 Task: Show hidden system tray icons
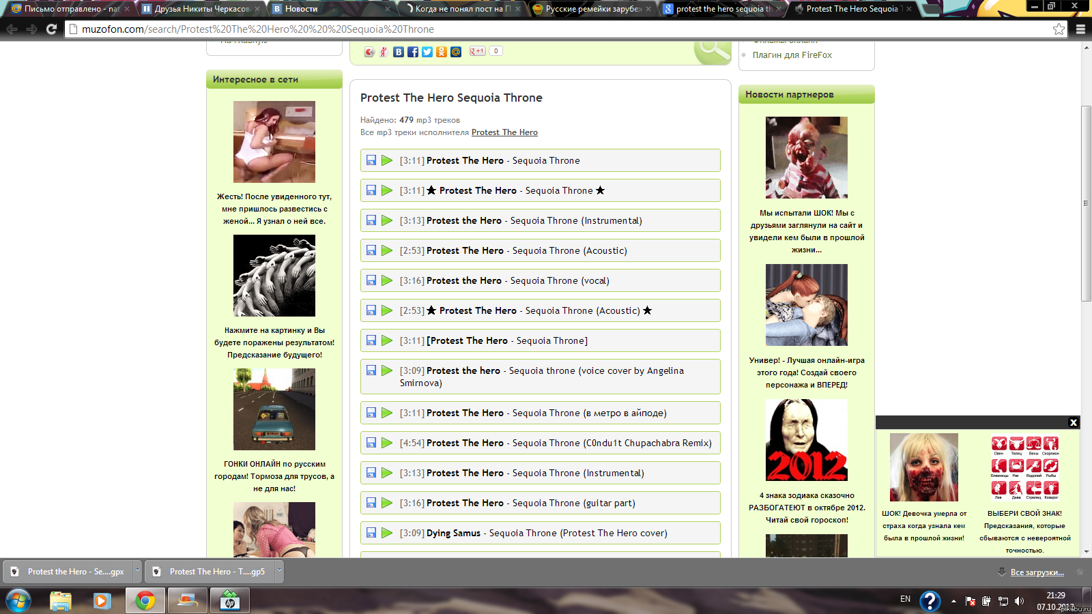click(x=953, y=601)
